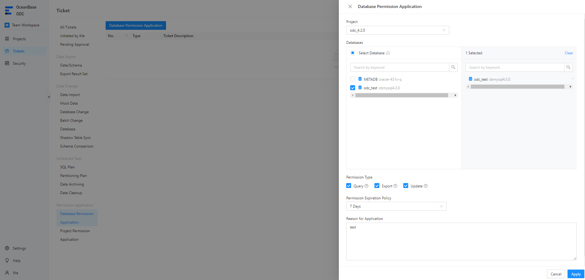This screenshot has height=280, width=585.
Task: Disable the Update permission type checkbox
Action: click(406, 186)
